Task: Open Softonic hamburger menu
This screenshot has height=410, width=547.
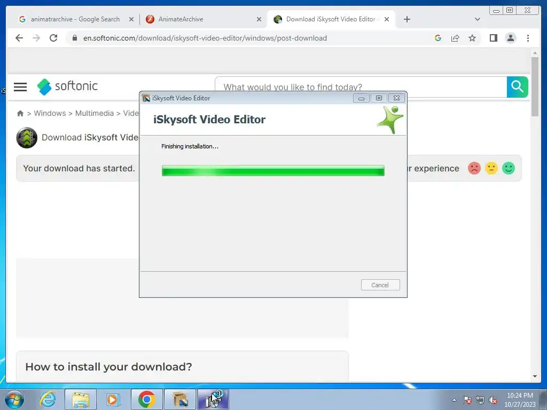Action: click(20, 87)
